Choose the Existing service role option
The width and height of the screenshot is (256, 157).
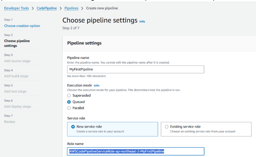(206, 129)
